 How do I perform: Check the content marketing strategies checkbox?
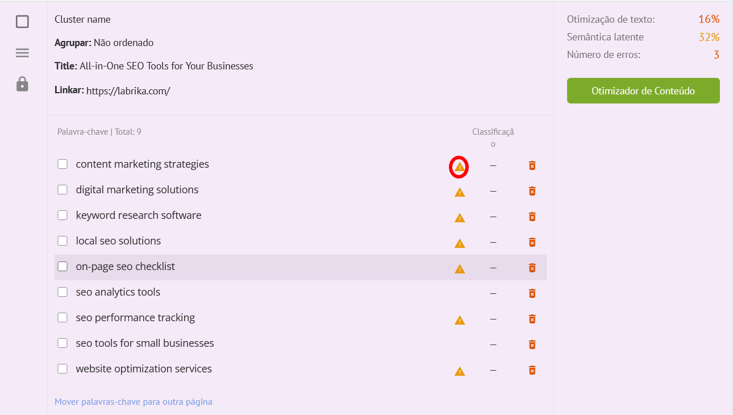click(x=63, y=164)
